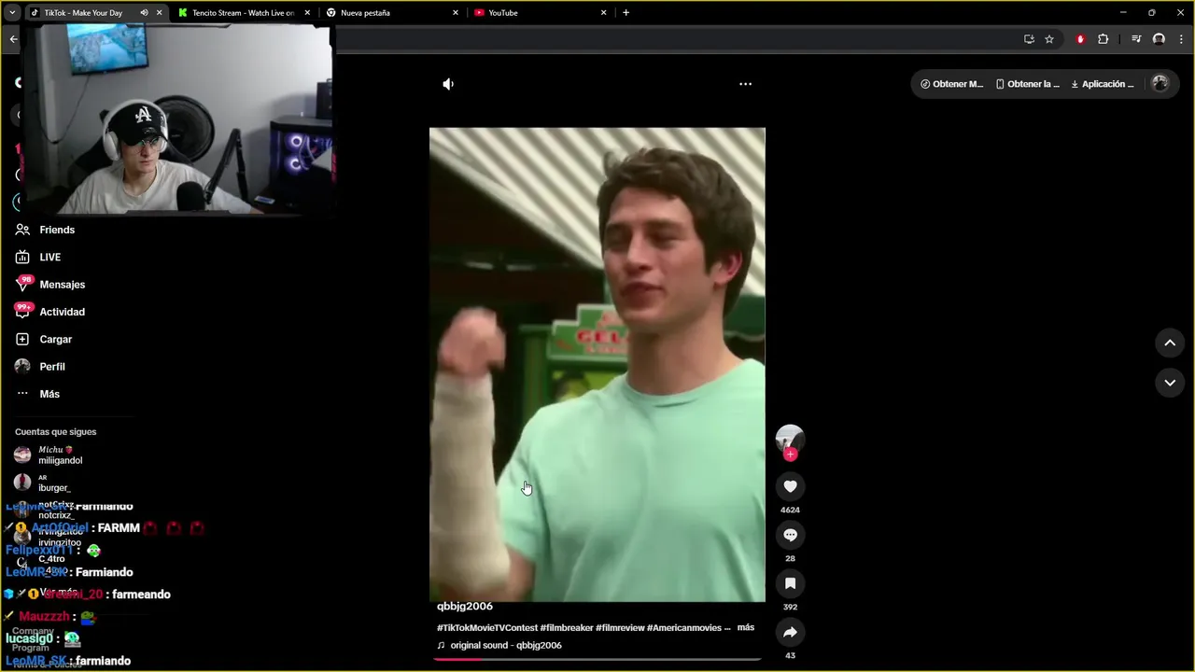Go to next video down chevron
Screen dimensions: 1195x672
point(1170,382)
